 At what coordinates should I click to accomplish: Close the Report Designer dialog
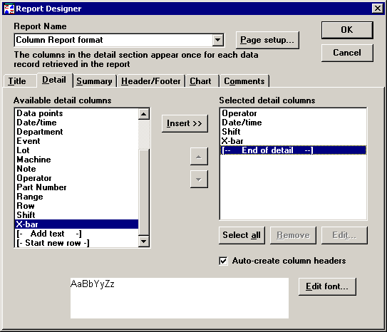[377, 9]
